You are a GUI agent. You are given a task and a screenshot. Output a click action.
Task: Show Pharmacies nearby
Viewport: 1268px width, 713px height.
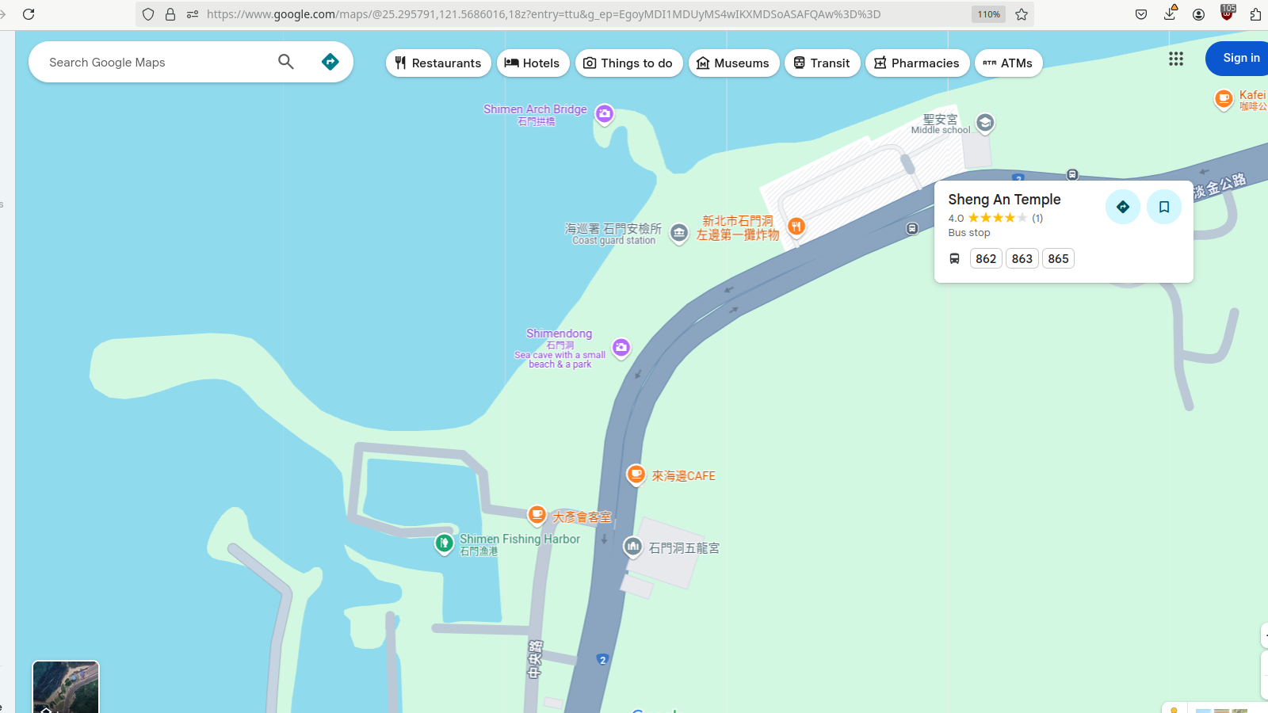coord(917,63)
